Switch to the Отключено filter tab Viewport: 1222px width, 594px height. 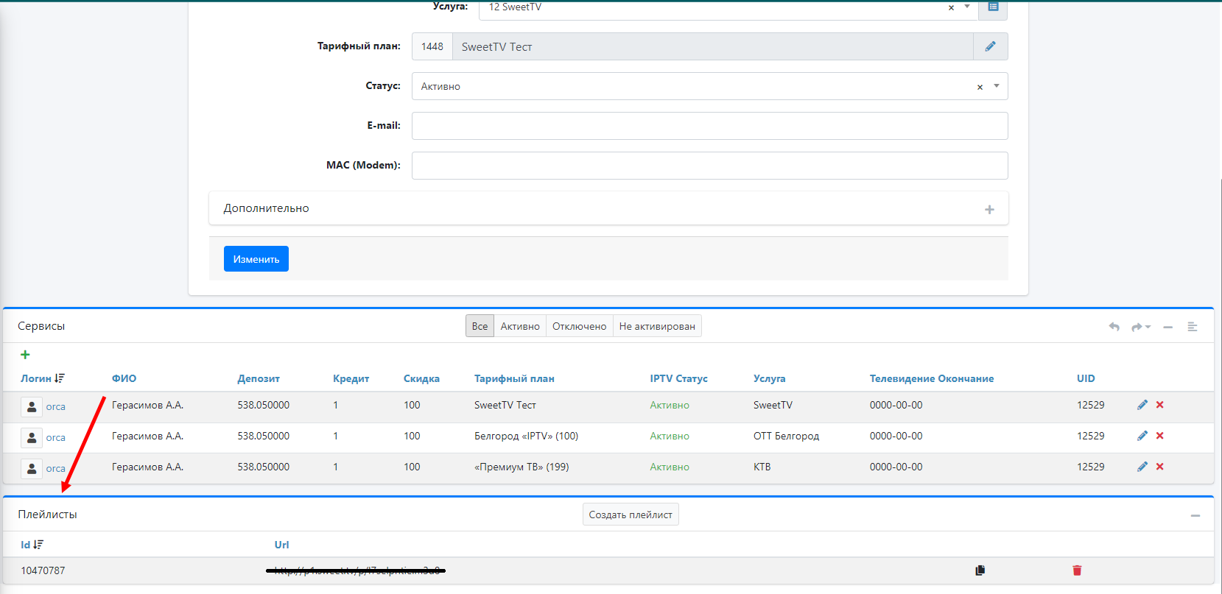(x=579, y=326)
